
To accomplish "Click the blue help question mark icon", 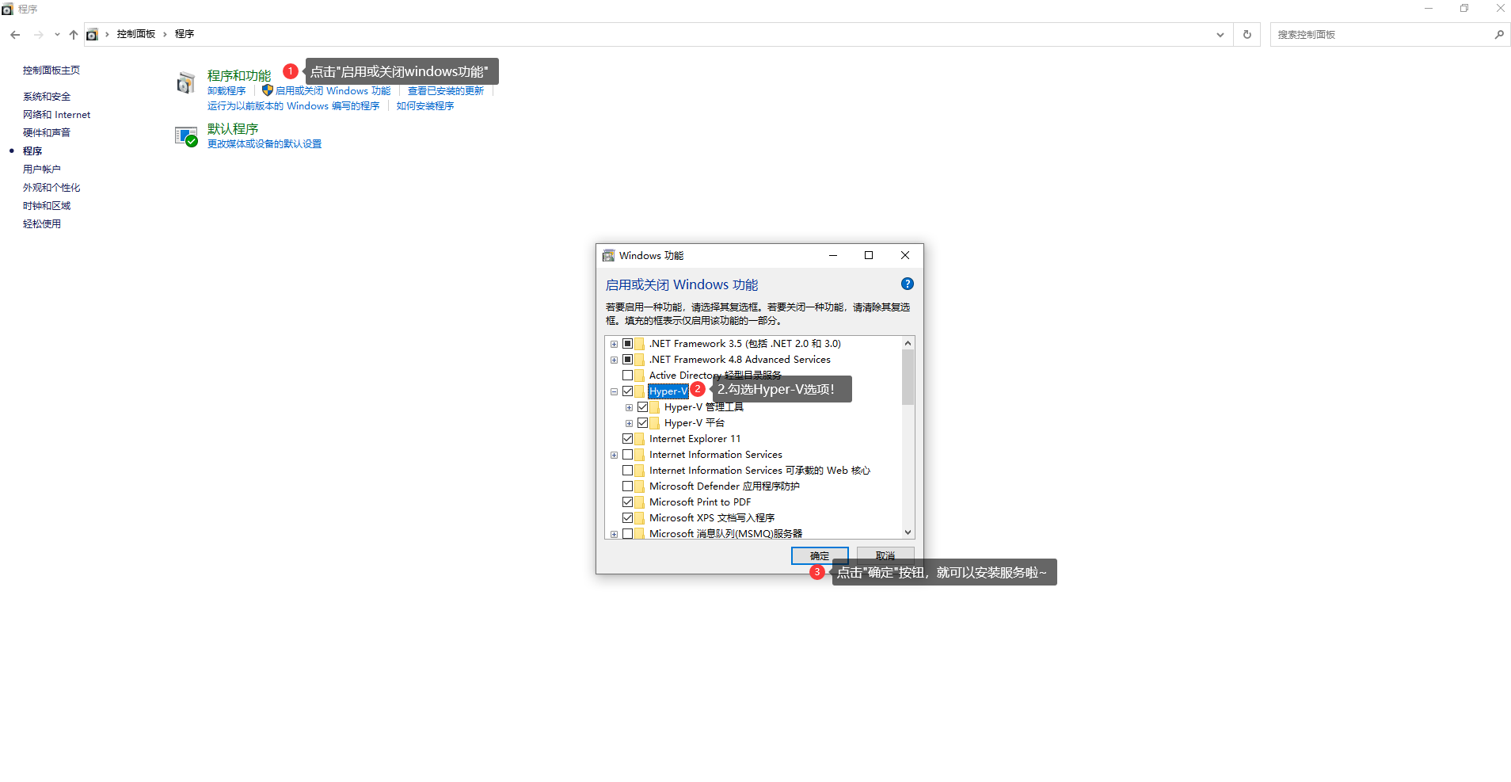I will 907,284.
